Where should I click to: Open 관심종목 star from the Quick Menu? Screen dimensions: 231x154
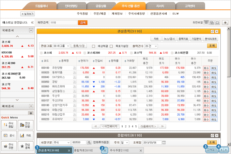26,146
